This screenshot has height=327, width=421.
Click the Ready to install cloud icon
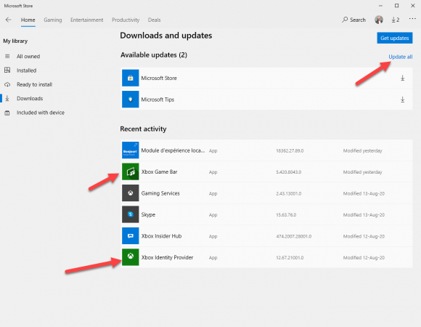[7, 84]
